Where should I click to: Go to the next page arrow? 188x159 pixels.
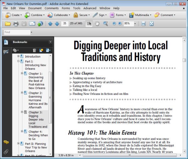pos(57,24)
